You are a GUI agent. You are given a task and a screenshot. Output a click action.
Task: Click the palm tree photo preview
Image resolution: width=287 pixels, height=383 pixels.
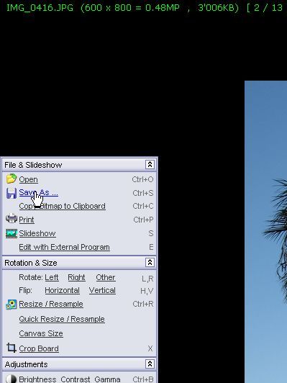click(265, 232)
